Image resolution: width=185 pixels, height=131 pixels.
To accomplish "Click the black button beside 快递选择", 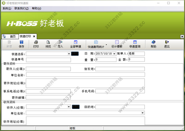I will click(x=75, y=54).
